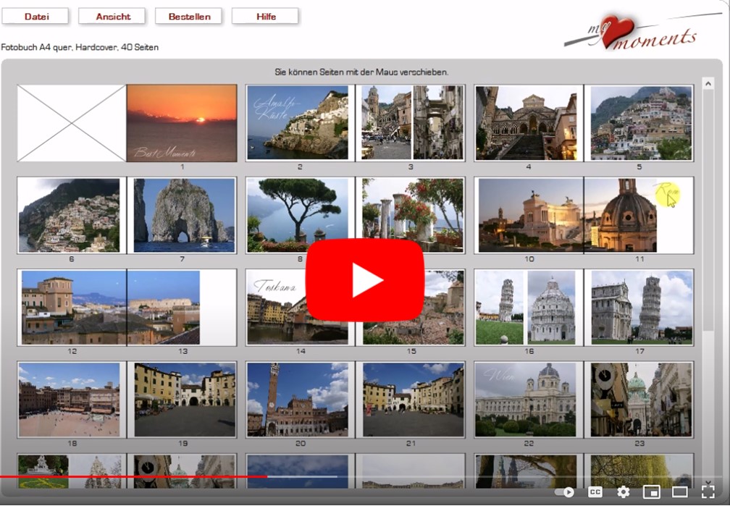
Task: Select page 7 rock arch thumbnail
Action: pyautogui.click(x=182, y=215)
